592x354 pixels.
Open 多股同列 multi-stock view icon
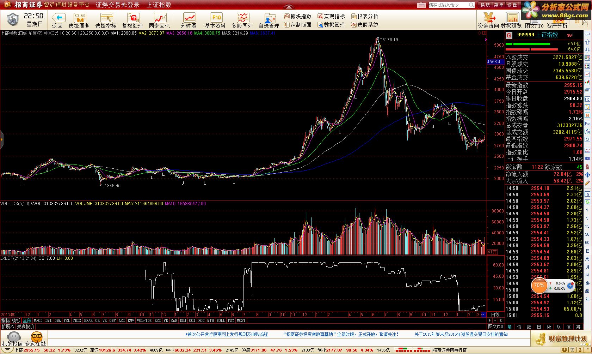pyautogui.click(x=243, y=18)
